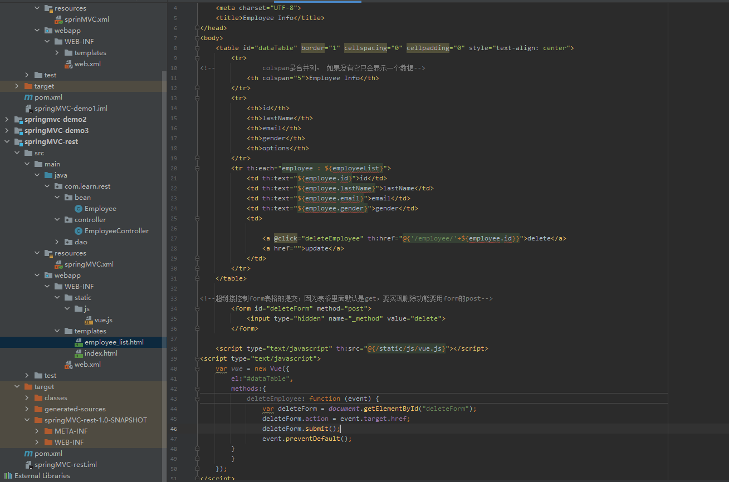Screen dimensions: 729x482
Task: Click line number 27 in gutter
Action: [x=174, y=238]
